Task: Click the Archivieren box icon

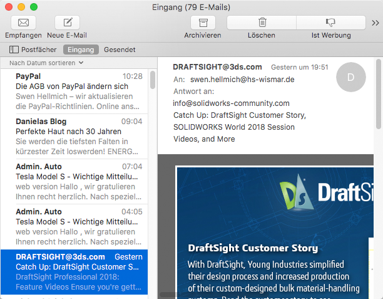Action: point(203,23)
